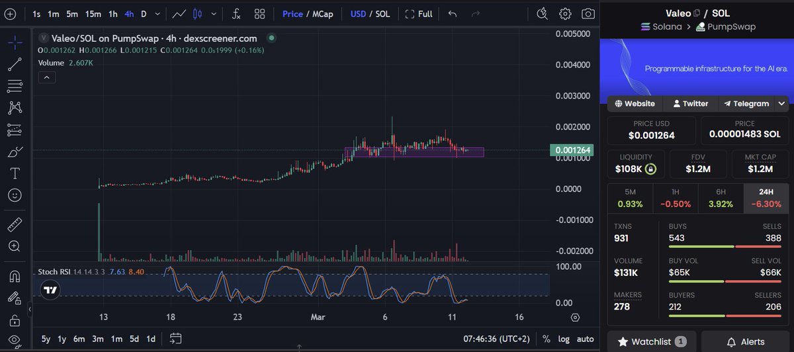Image resolution: width=794 pixels, height=352 pixels.
Task: Open the quick search icon
Action: coord(543,14)
